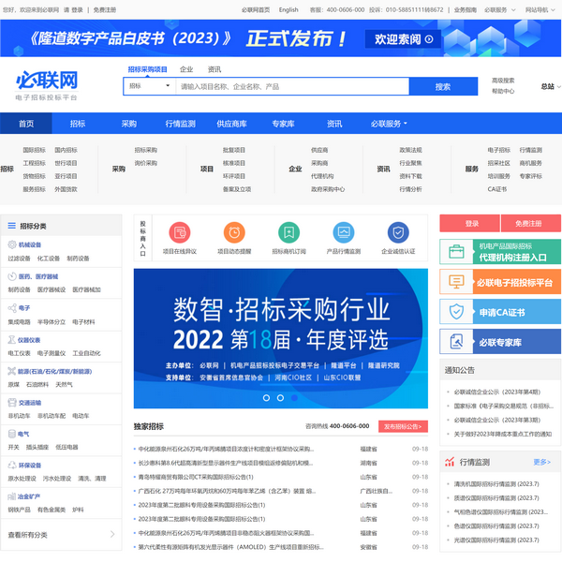Open the 申请CA证书 shield banner
This screenshot has height=562, width=562.
457,312
